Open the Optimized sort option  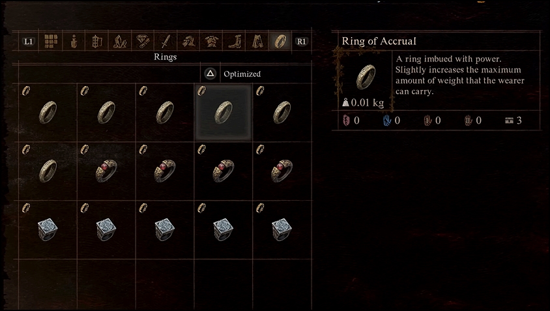pyautogui.click(x=242, y=74)
